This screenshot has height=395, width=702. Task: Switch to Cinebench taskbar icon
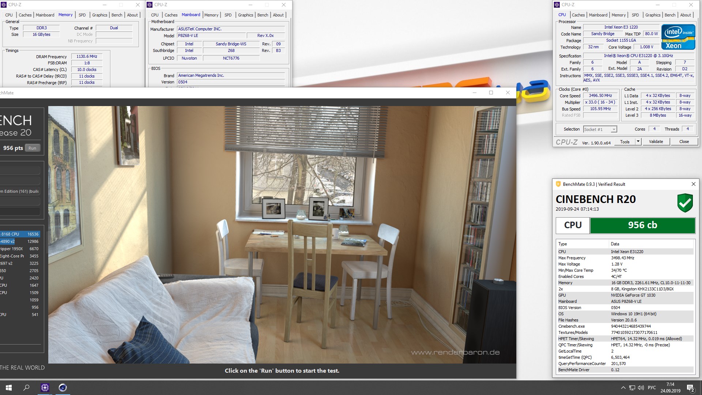(63, 388)
